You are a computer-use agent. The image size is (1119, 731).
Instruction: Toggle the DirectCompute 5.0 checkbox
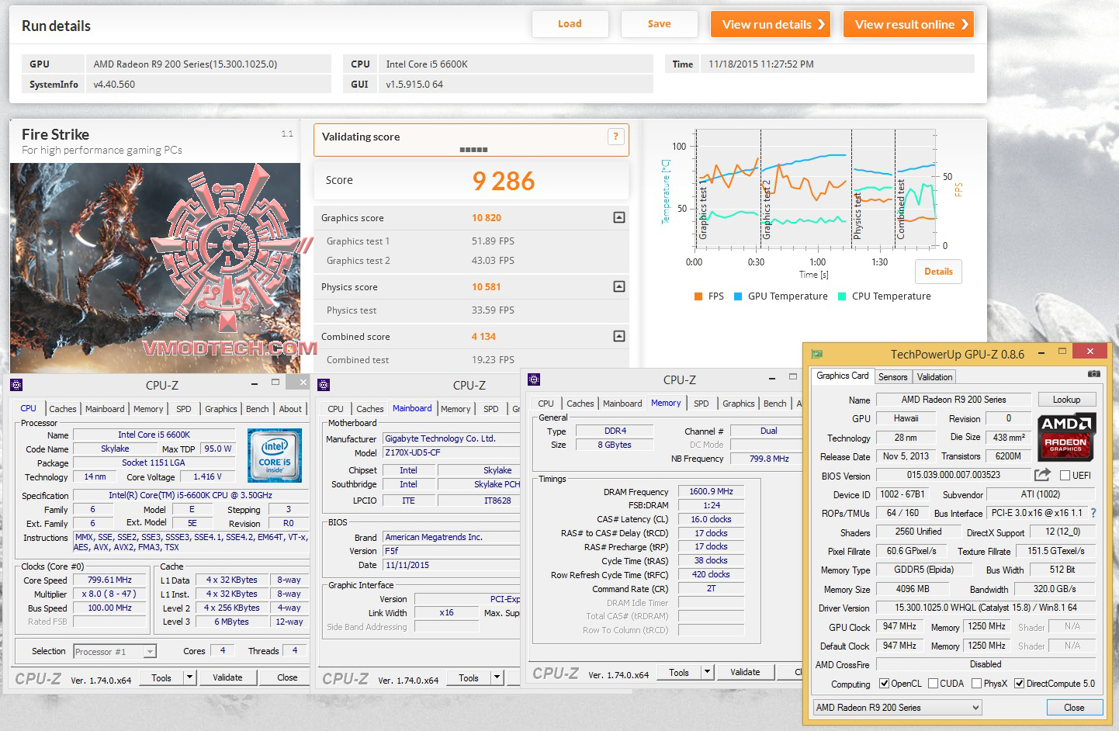(1019, 684)
